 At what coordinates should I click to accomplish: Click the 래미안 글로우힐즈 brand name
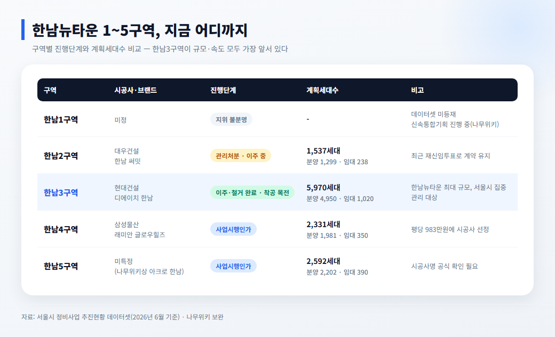[140, 235]
